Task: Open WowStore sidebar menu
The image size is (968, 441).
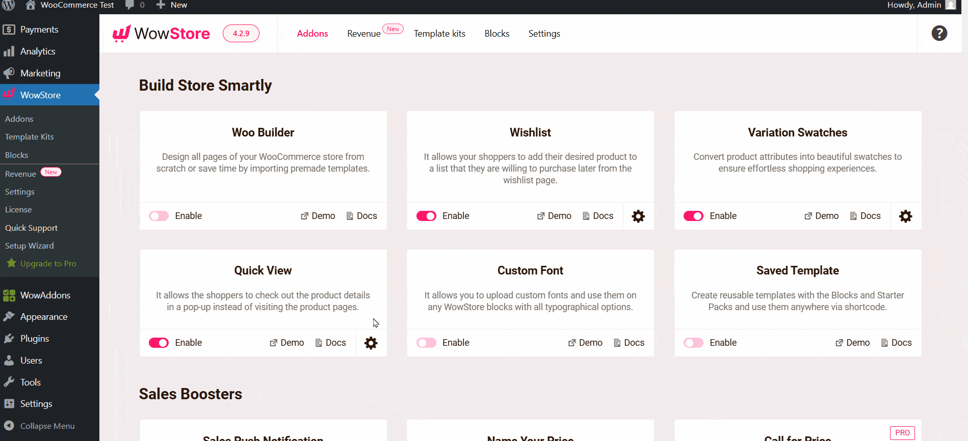Action: [49, 95]
